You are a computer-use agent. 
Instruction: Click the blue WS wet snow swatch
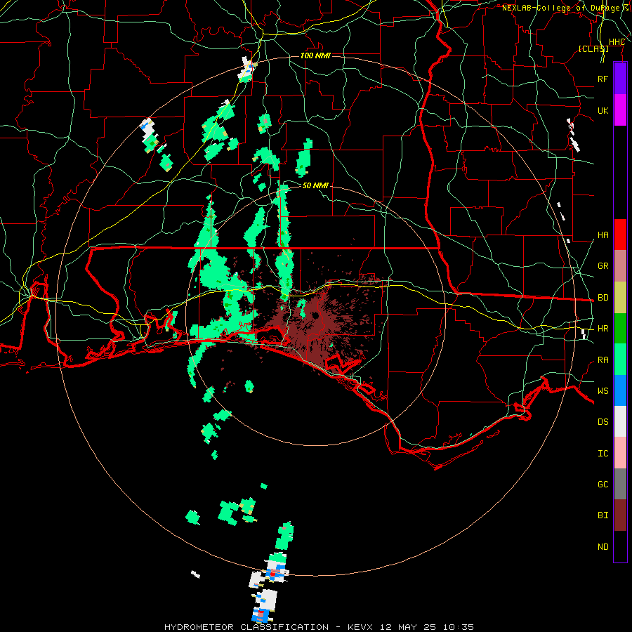(x=620, y=390)
